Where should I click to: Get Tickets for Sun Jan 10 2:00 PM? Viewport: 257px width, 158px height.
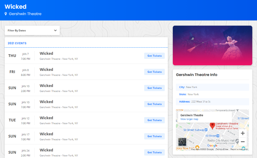(x=155, y=88)
